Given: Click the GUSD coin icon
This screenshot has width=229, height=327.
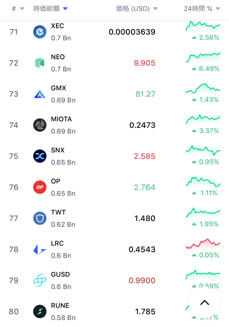Looking at the screenshot, I should coord(40,280).
